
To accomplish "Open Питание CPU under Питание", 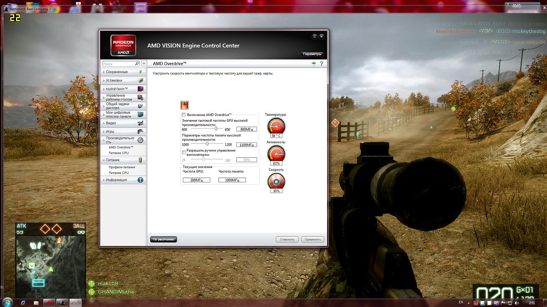I will click(x=119, y=173).
